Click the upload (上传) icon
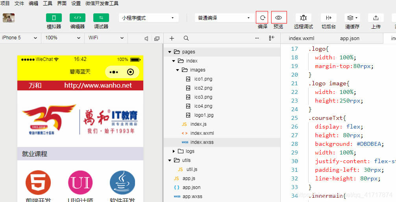Viewport: 396px width, 202px height. coord(376,18)
